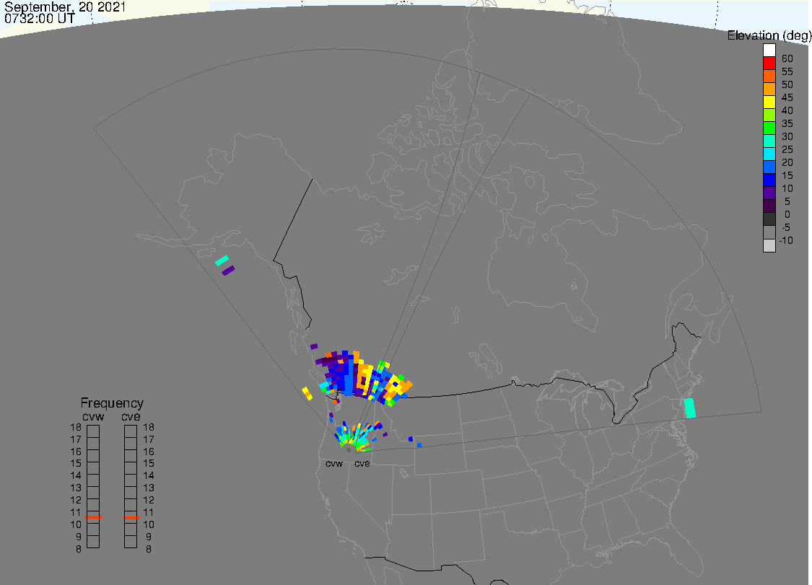
Task: Click the red frequency marker on the cve bar
Action: 131,517
